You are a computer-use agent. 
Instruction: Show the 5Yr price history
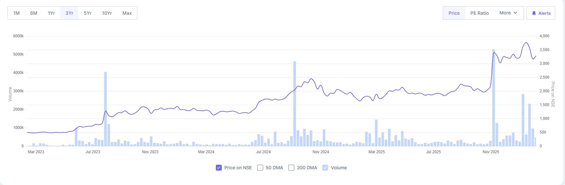87,13
